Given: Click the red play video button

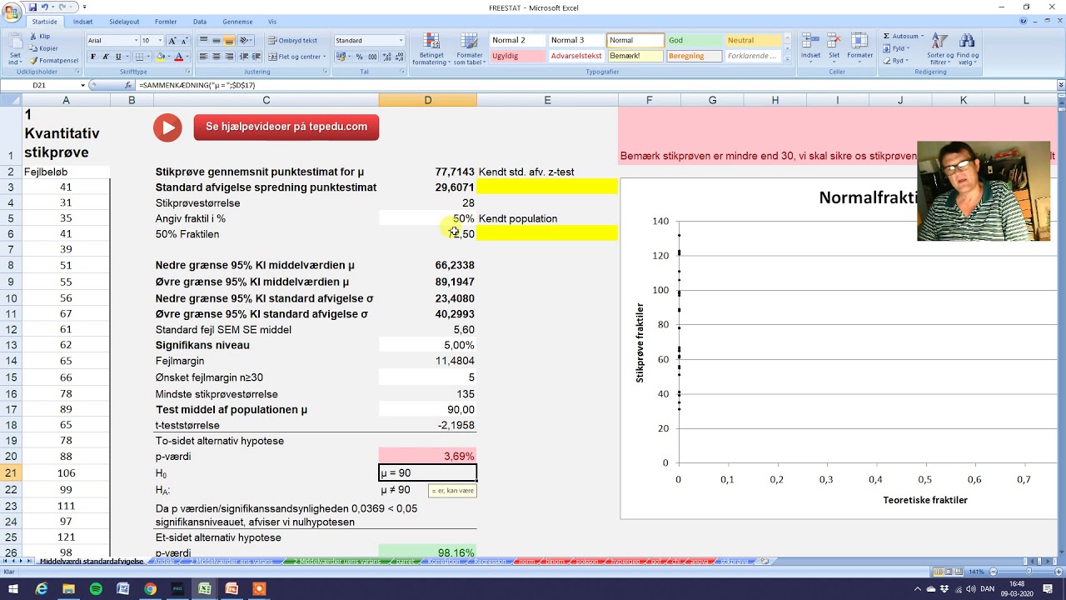Looking at the screenshot, I should pos(167,127).
